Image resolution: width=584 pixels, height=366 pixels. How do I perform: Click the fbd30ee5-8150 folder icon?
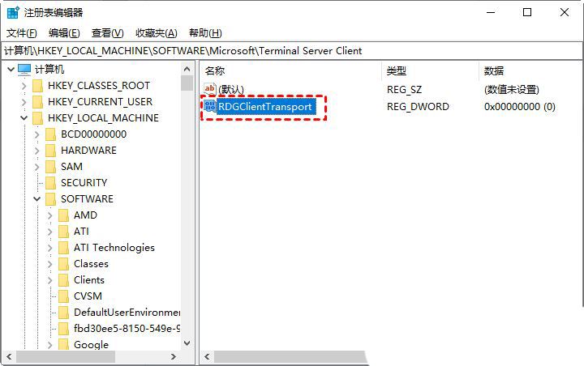pos(64,329)
